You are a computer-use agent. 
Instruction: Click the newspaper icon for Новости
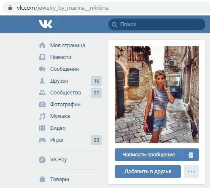[x=42, y=57]
